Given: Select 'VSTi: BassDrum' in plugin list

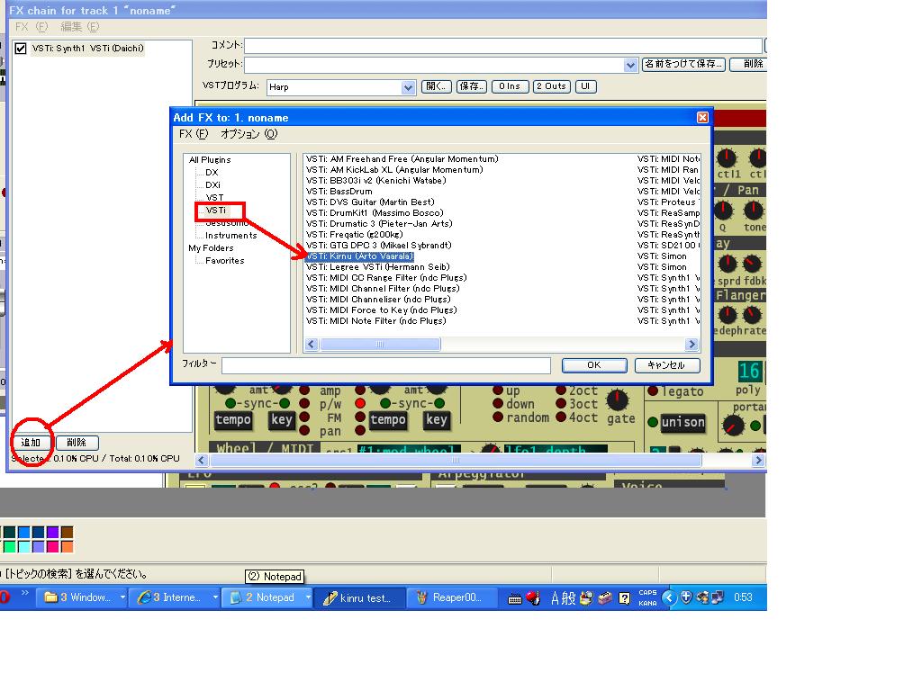Looking at the screenshot, I should pos(339,192).
